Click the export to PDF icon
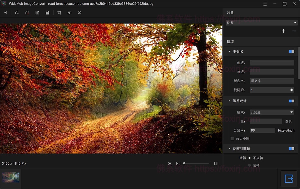The width and height of the screenshot is (300, 189). [x=47, y=13]
